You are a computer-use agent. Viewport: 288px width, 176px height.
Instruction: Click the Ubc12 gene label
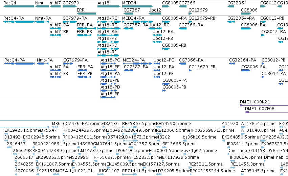[155, 10]
